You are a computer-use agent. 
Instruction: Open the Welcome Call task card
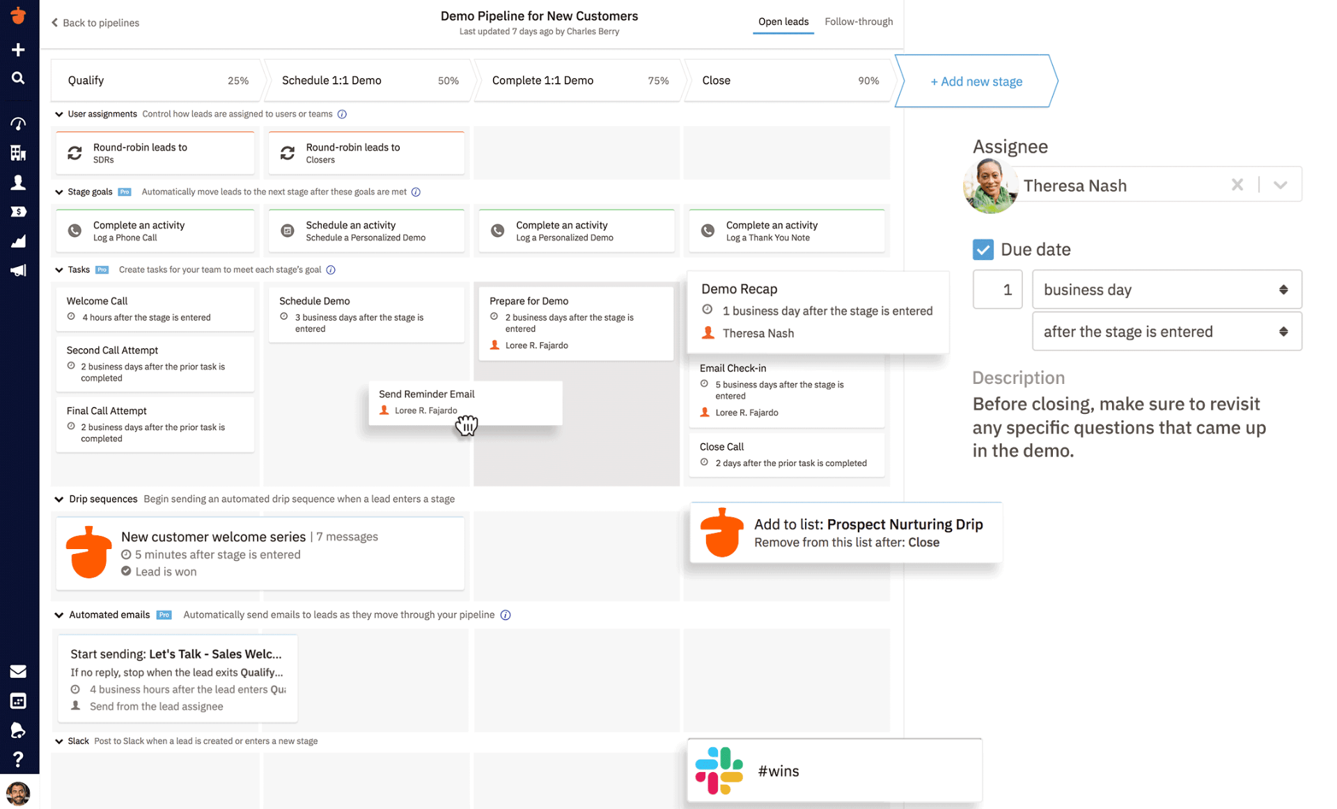155,309
